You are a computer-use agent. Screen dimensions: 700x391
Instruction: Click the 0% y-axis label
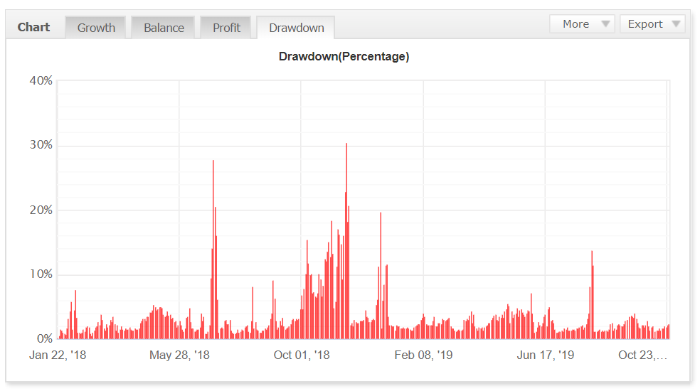click(x=43, y=338)
